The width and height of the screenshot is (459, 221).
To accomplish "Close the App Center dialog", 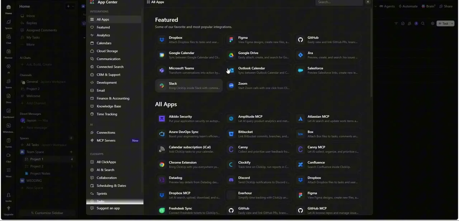I will tap(368, 2).
